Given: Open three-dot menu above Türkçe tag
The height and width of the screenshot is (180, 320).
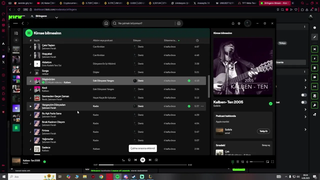Looking at the screenshot, I should coord(304,27).
